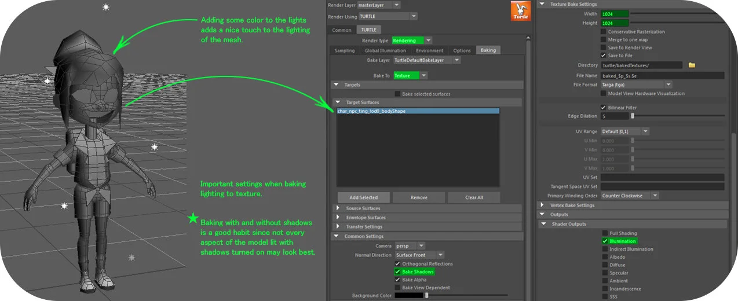738x301 pixels.
Task: Click the File Name input field
Action: 662,75
